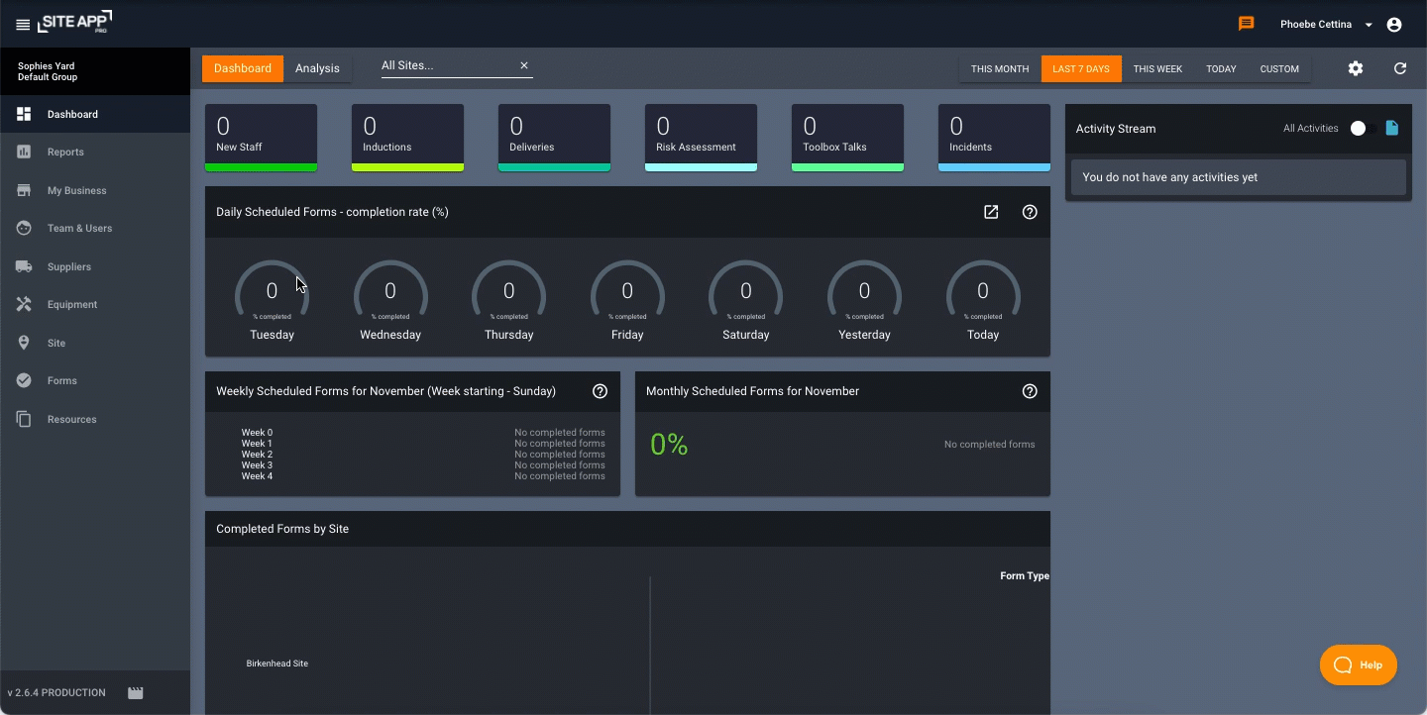1427x715 pixels.
Task: Open the user account avatar icon
Action: 1394,25
